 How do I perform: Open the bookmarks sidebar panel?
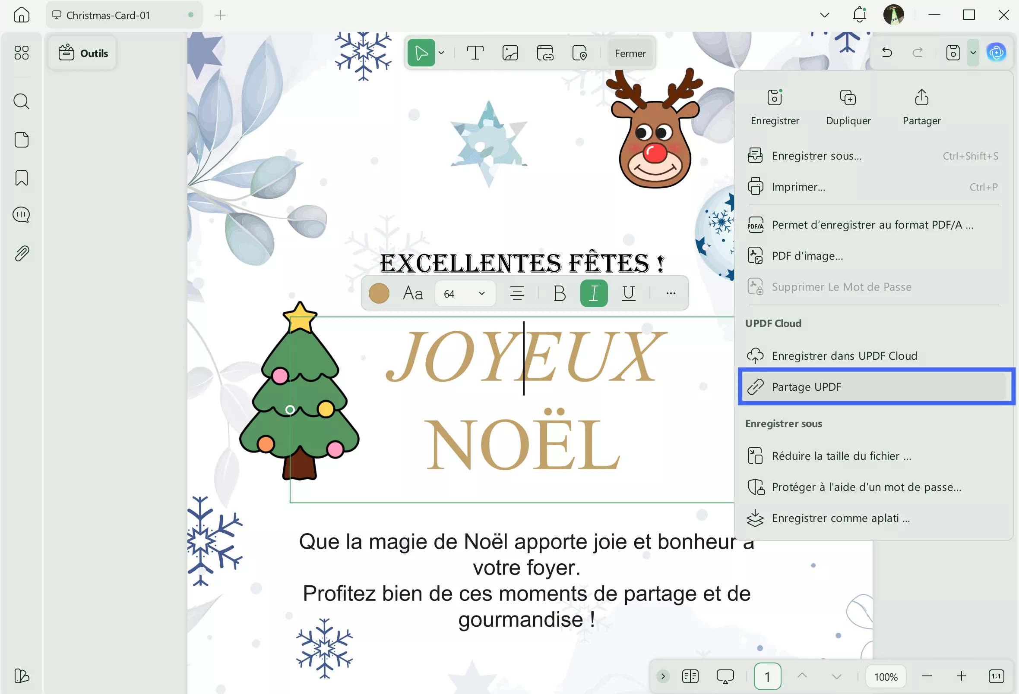click(21, 178)
